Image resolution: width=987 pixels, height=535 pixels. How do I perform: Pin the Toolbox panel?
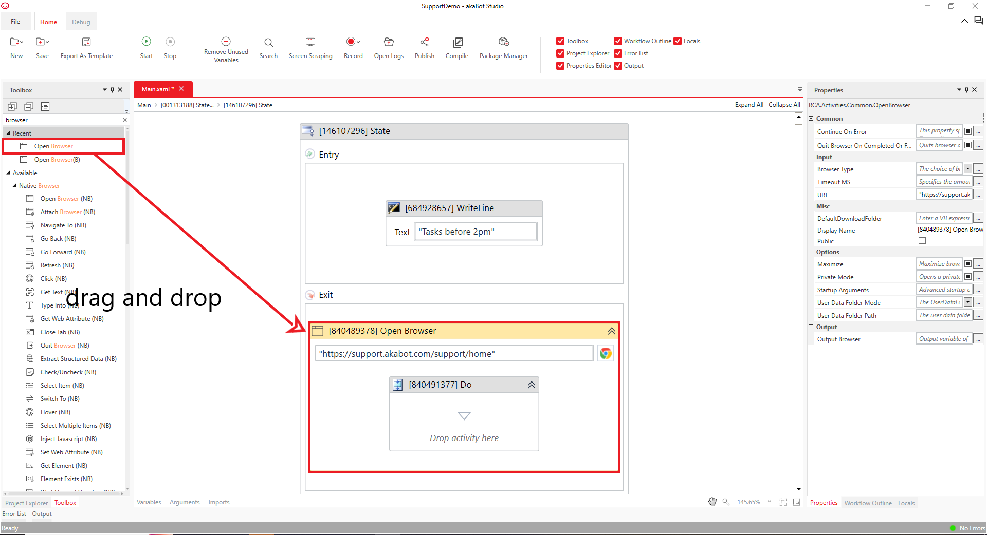click(112, 90)
